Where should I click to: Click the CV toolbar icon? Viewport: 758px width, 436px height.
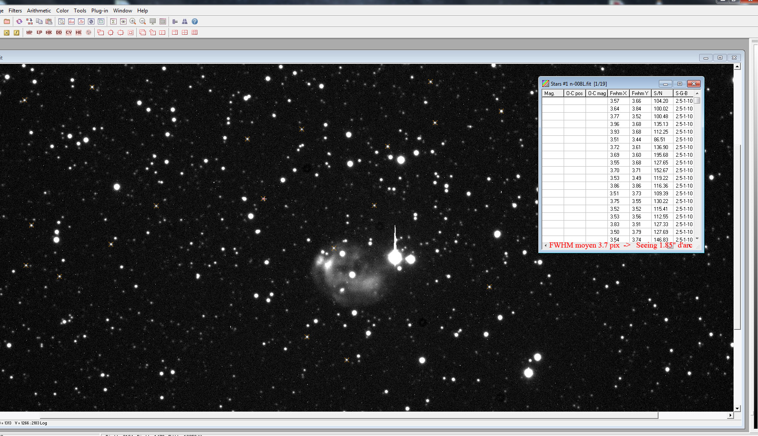pyautogui.click(x=69, y=33)
